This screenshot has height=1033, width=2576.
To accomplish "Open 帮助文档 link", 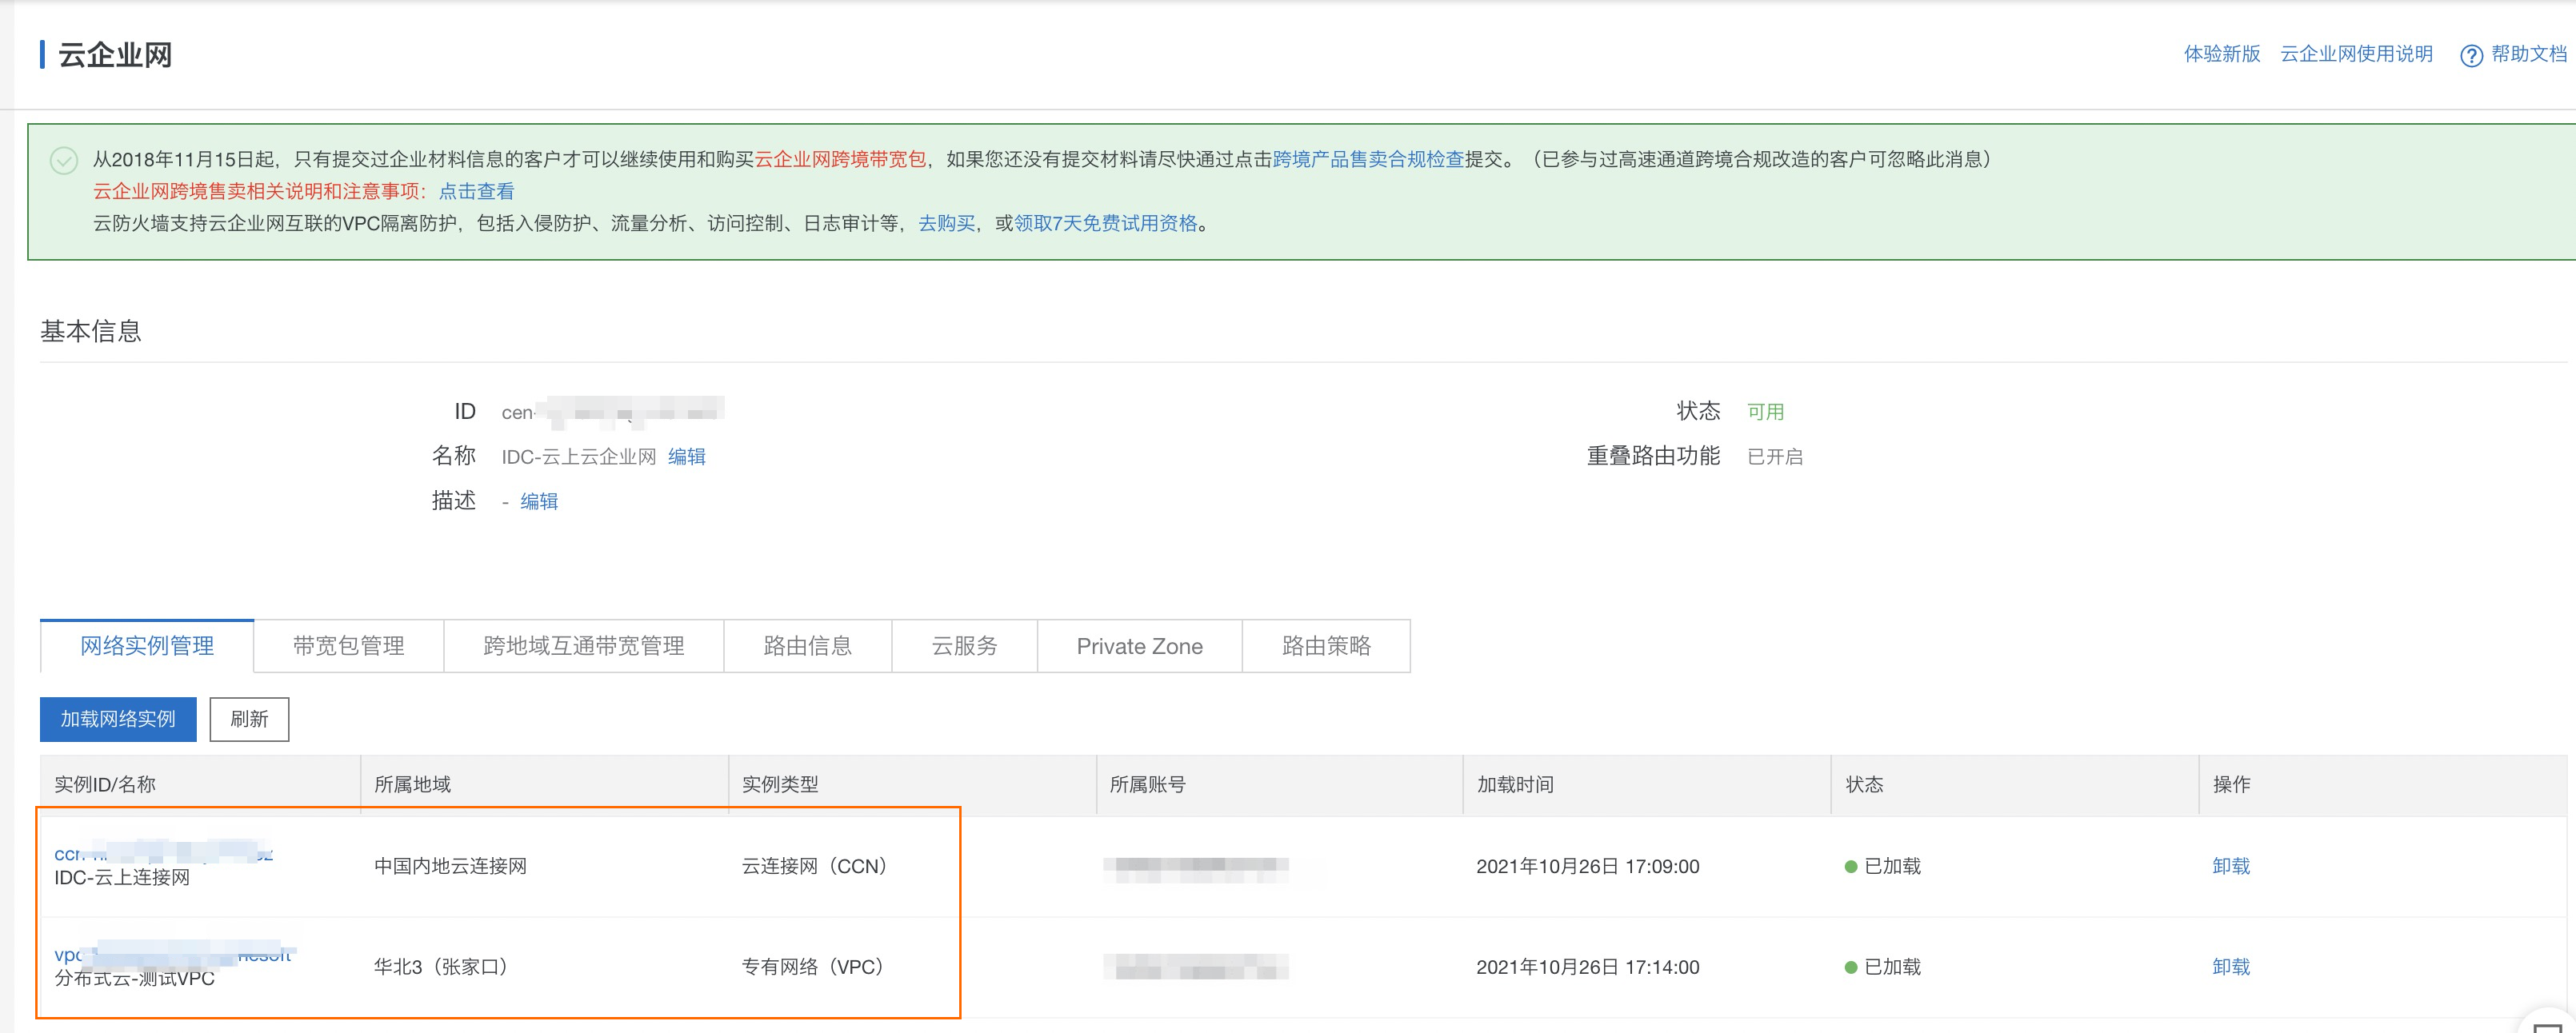I will tap(2528, 54).
